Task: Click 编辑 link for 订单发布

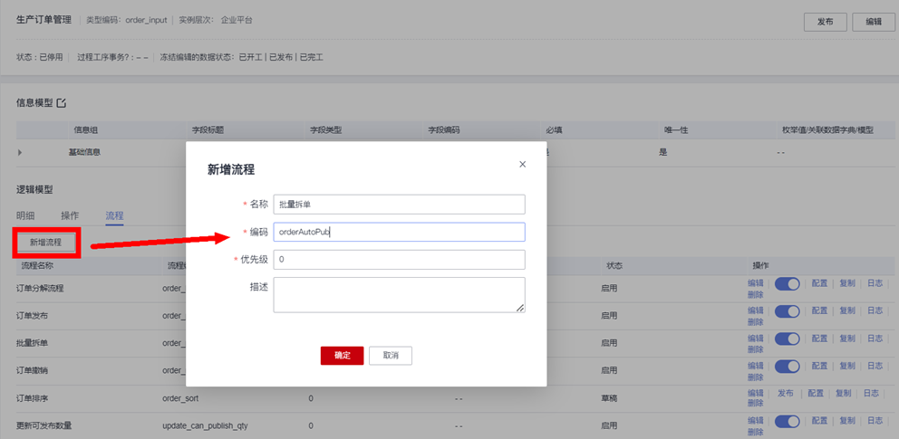Action: click(x=756, y=310)
